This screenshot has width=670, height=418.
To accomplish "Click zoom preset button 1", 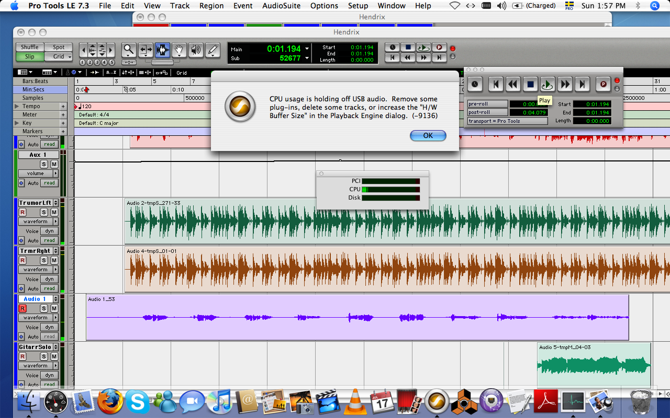I will [x=82, y=63].
